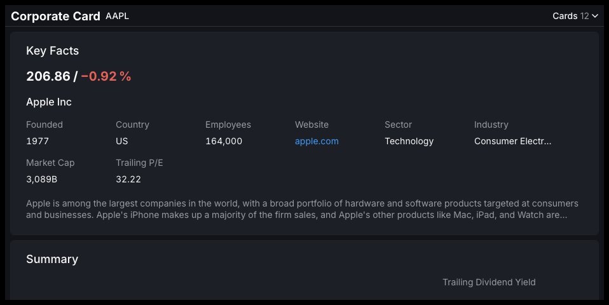Click the Apple company description paragraph
The image size is (609, 305).
pos(302,209)
